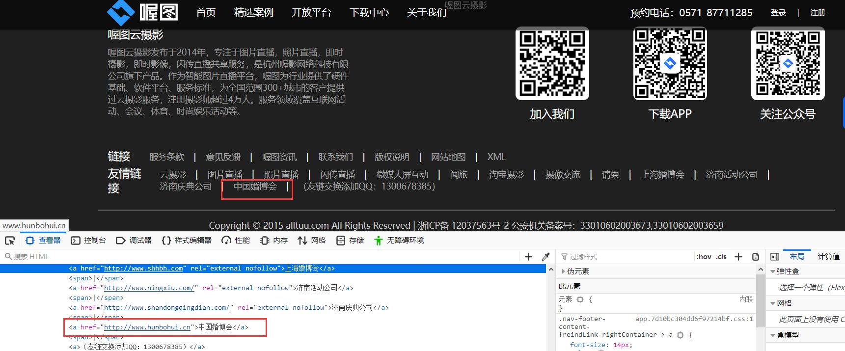Click the 微媒大屏互动 friend link

pyautogui.click(x=403, y=175)
